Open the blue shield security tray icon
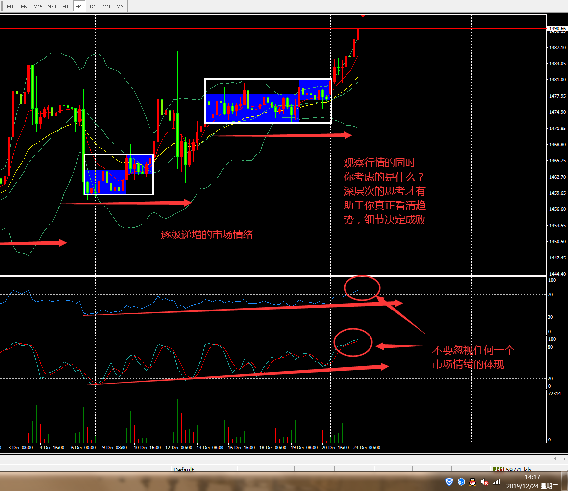The height and width of the screenshot is (491, 568). pyautogui.click(x=449, y=482)
